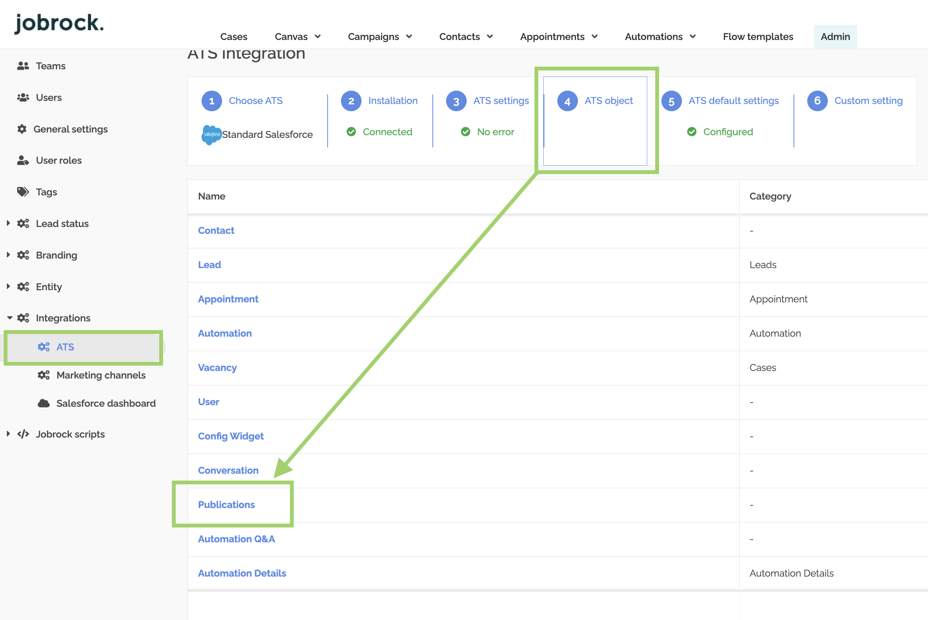
Task: Open the Campaigns dropdown menu
Action: (380, 37)
